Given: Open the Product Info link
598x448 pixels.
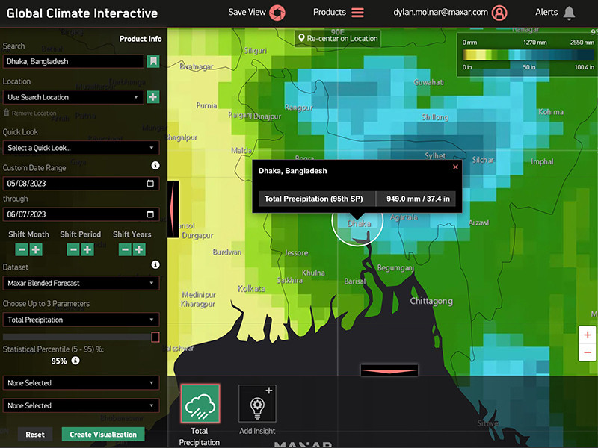Looking at the screenshot, I should [x=141, y=39].
